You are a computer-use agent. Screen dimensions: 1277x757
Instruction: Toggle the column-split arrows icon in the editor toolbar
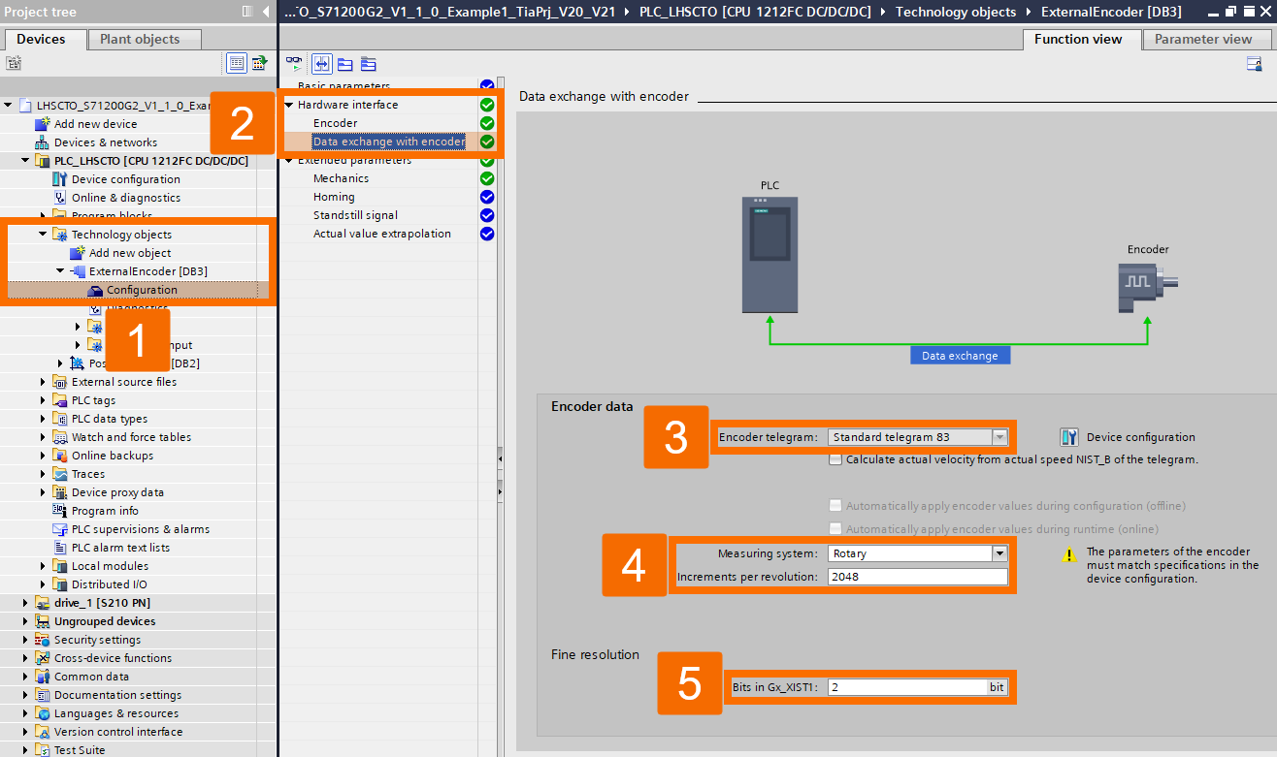321,64
